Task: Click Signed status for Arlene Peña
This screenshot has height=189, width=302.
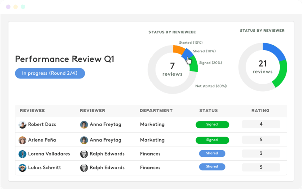Action: tap(212, 140)
